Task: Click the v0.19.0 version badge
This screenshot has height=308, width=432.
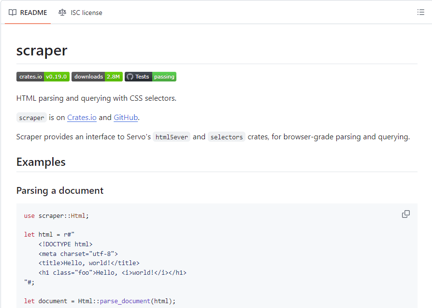Action: coord(57,77)
